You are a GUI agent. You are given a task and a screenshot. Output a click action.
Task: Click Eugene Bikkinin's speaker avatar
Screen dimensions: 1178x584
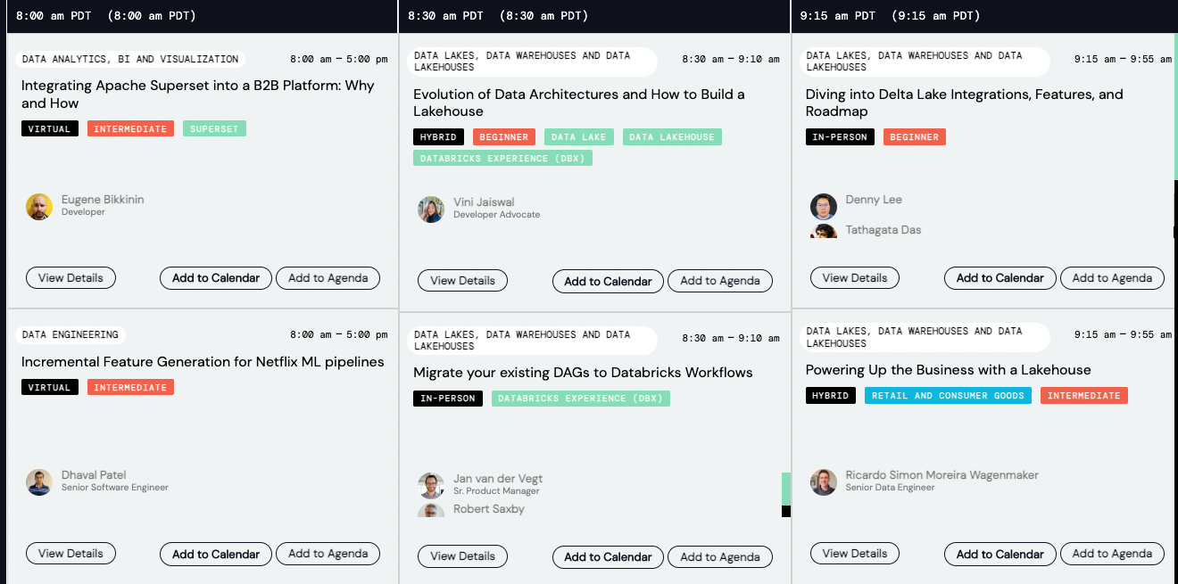click(x=39, y=207)
